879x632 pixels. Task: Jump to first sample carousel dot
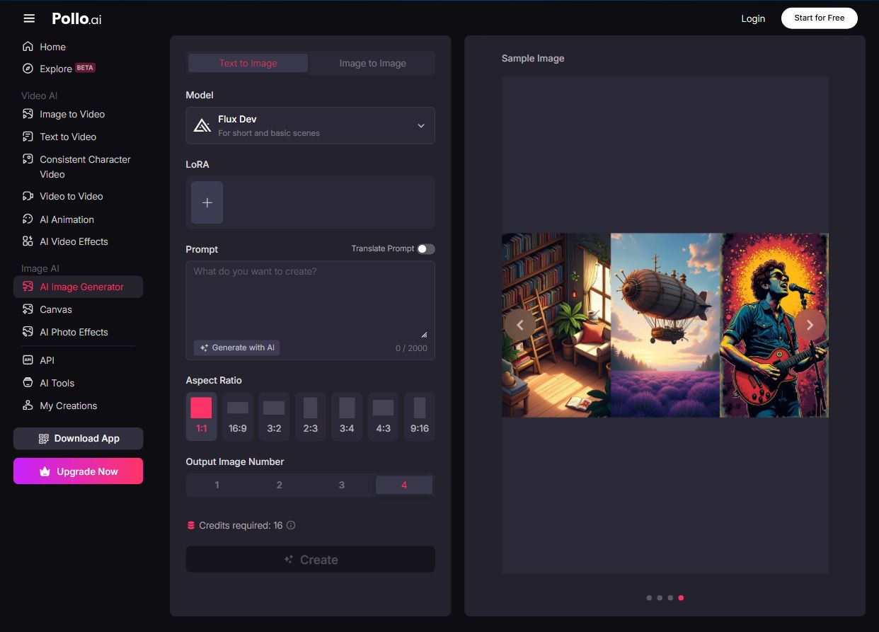click(649, 598)
